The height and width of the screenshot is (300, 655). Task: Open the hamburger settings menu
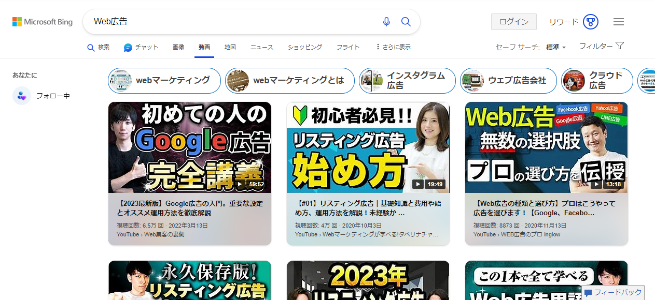pos(619,22)
